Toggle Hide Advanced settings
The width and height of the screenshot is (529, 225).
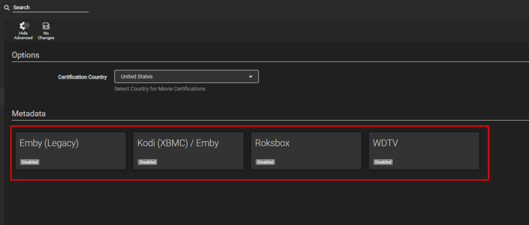pyautogui.click(x=23, y=31)
